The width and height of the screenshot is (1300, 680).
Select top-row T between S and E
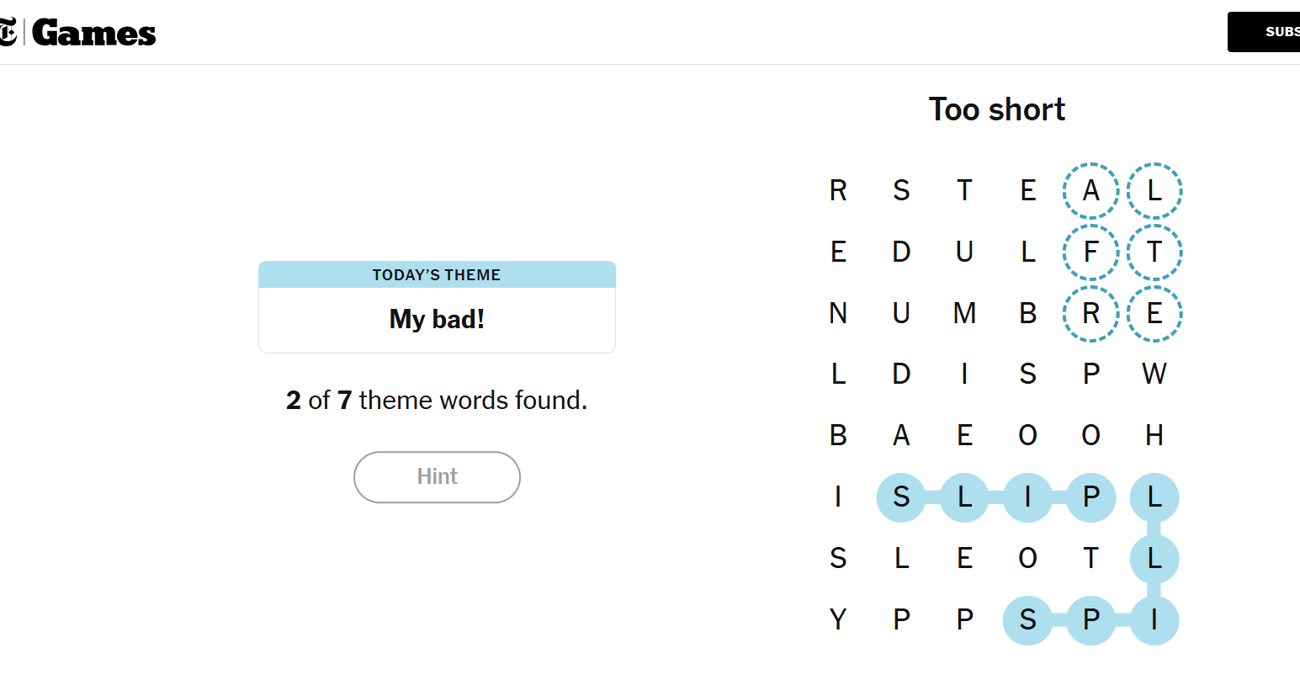[964, 191]
